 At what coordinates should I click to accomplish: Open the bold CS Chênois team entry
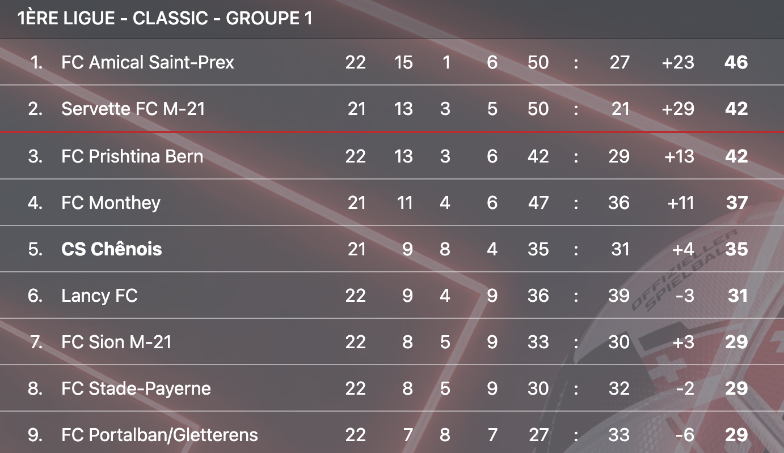pos(111,249)
